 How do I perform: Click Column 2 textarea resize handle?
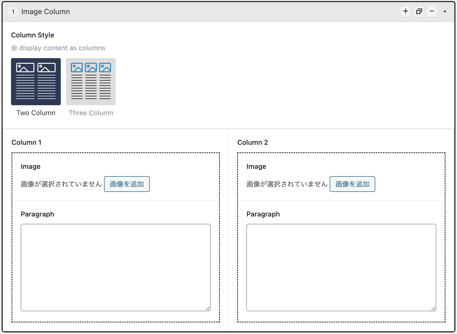[433, 308]
